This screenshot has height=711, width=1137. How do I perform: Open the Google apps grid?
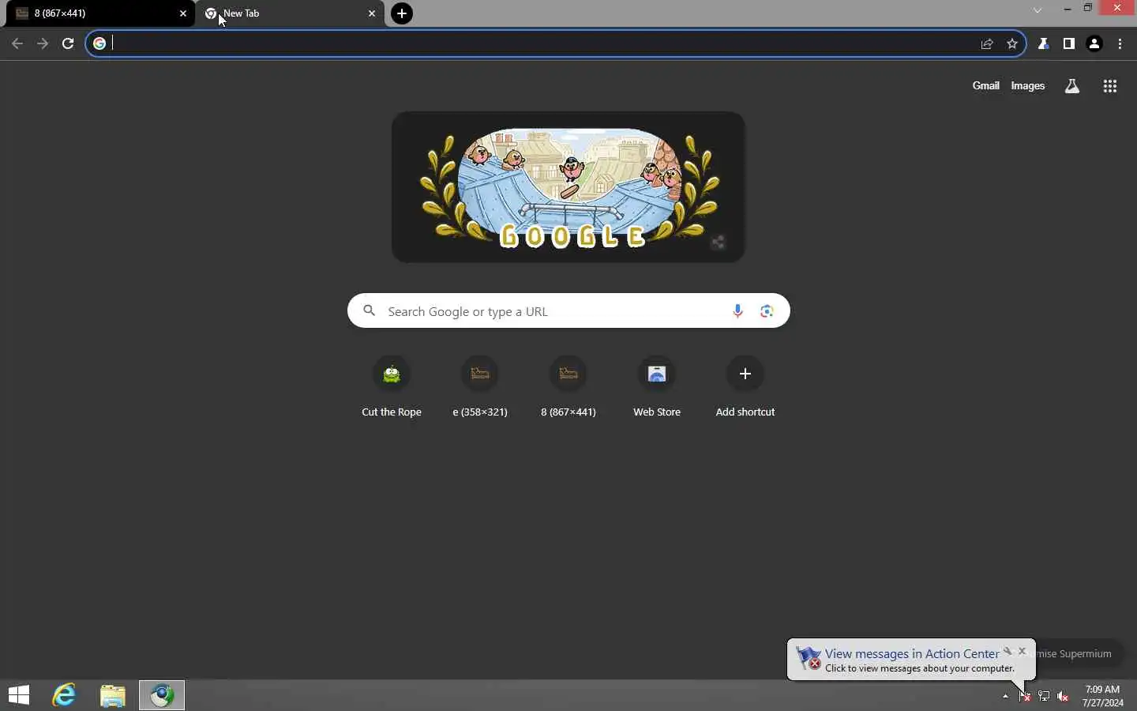(x=1110, y=86)
